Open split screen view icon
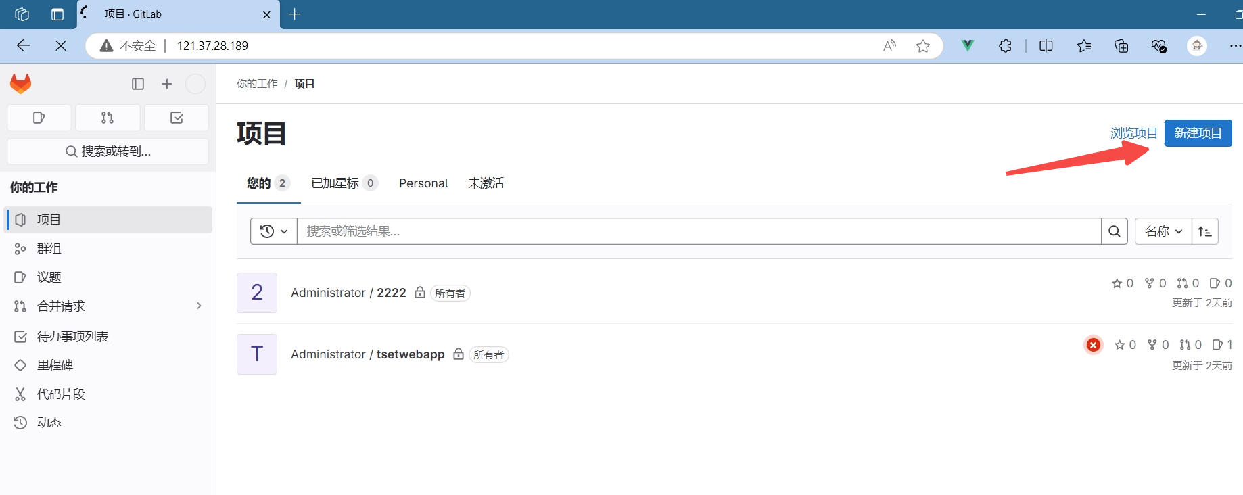Image resolution: width=1243 pixels, height=495 pixels. 1046,46
